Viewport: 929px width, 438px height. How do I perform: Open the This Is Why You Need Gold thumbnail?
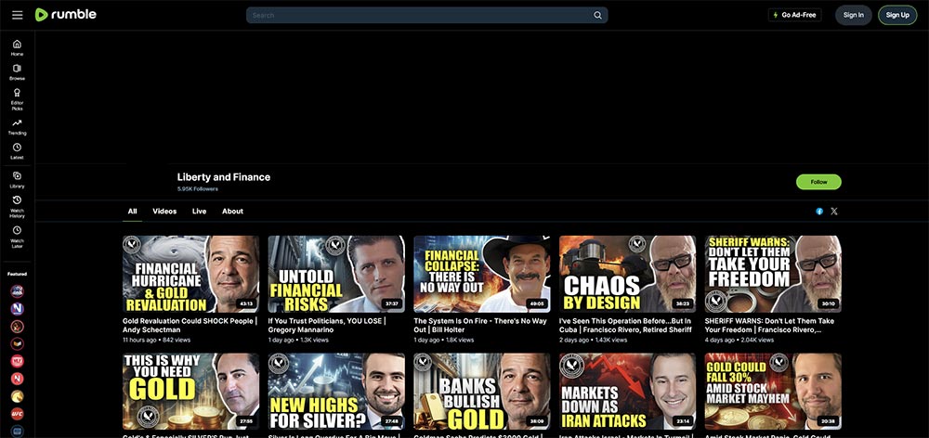190,392
